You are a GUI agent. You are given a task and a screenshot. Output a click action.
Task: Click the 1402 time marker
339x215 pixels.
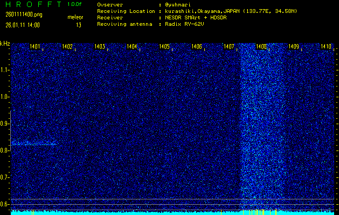click(x=67, y=46)
